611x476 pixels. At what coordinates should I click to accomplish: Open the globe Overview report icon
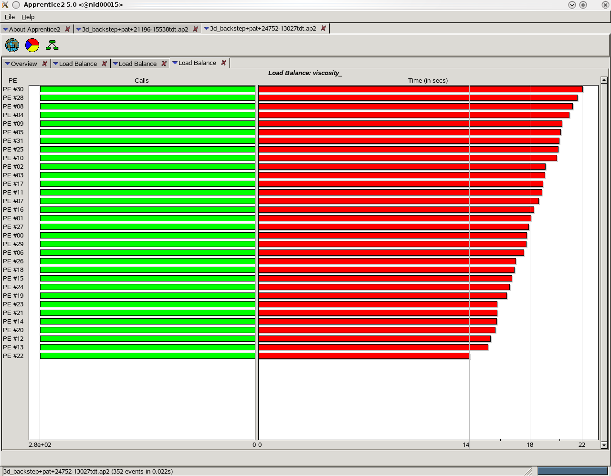(12, 45)
